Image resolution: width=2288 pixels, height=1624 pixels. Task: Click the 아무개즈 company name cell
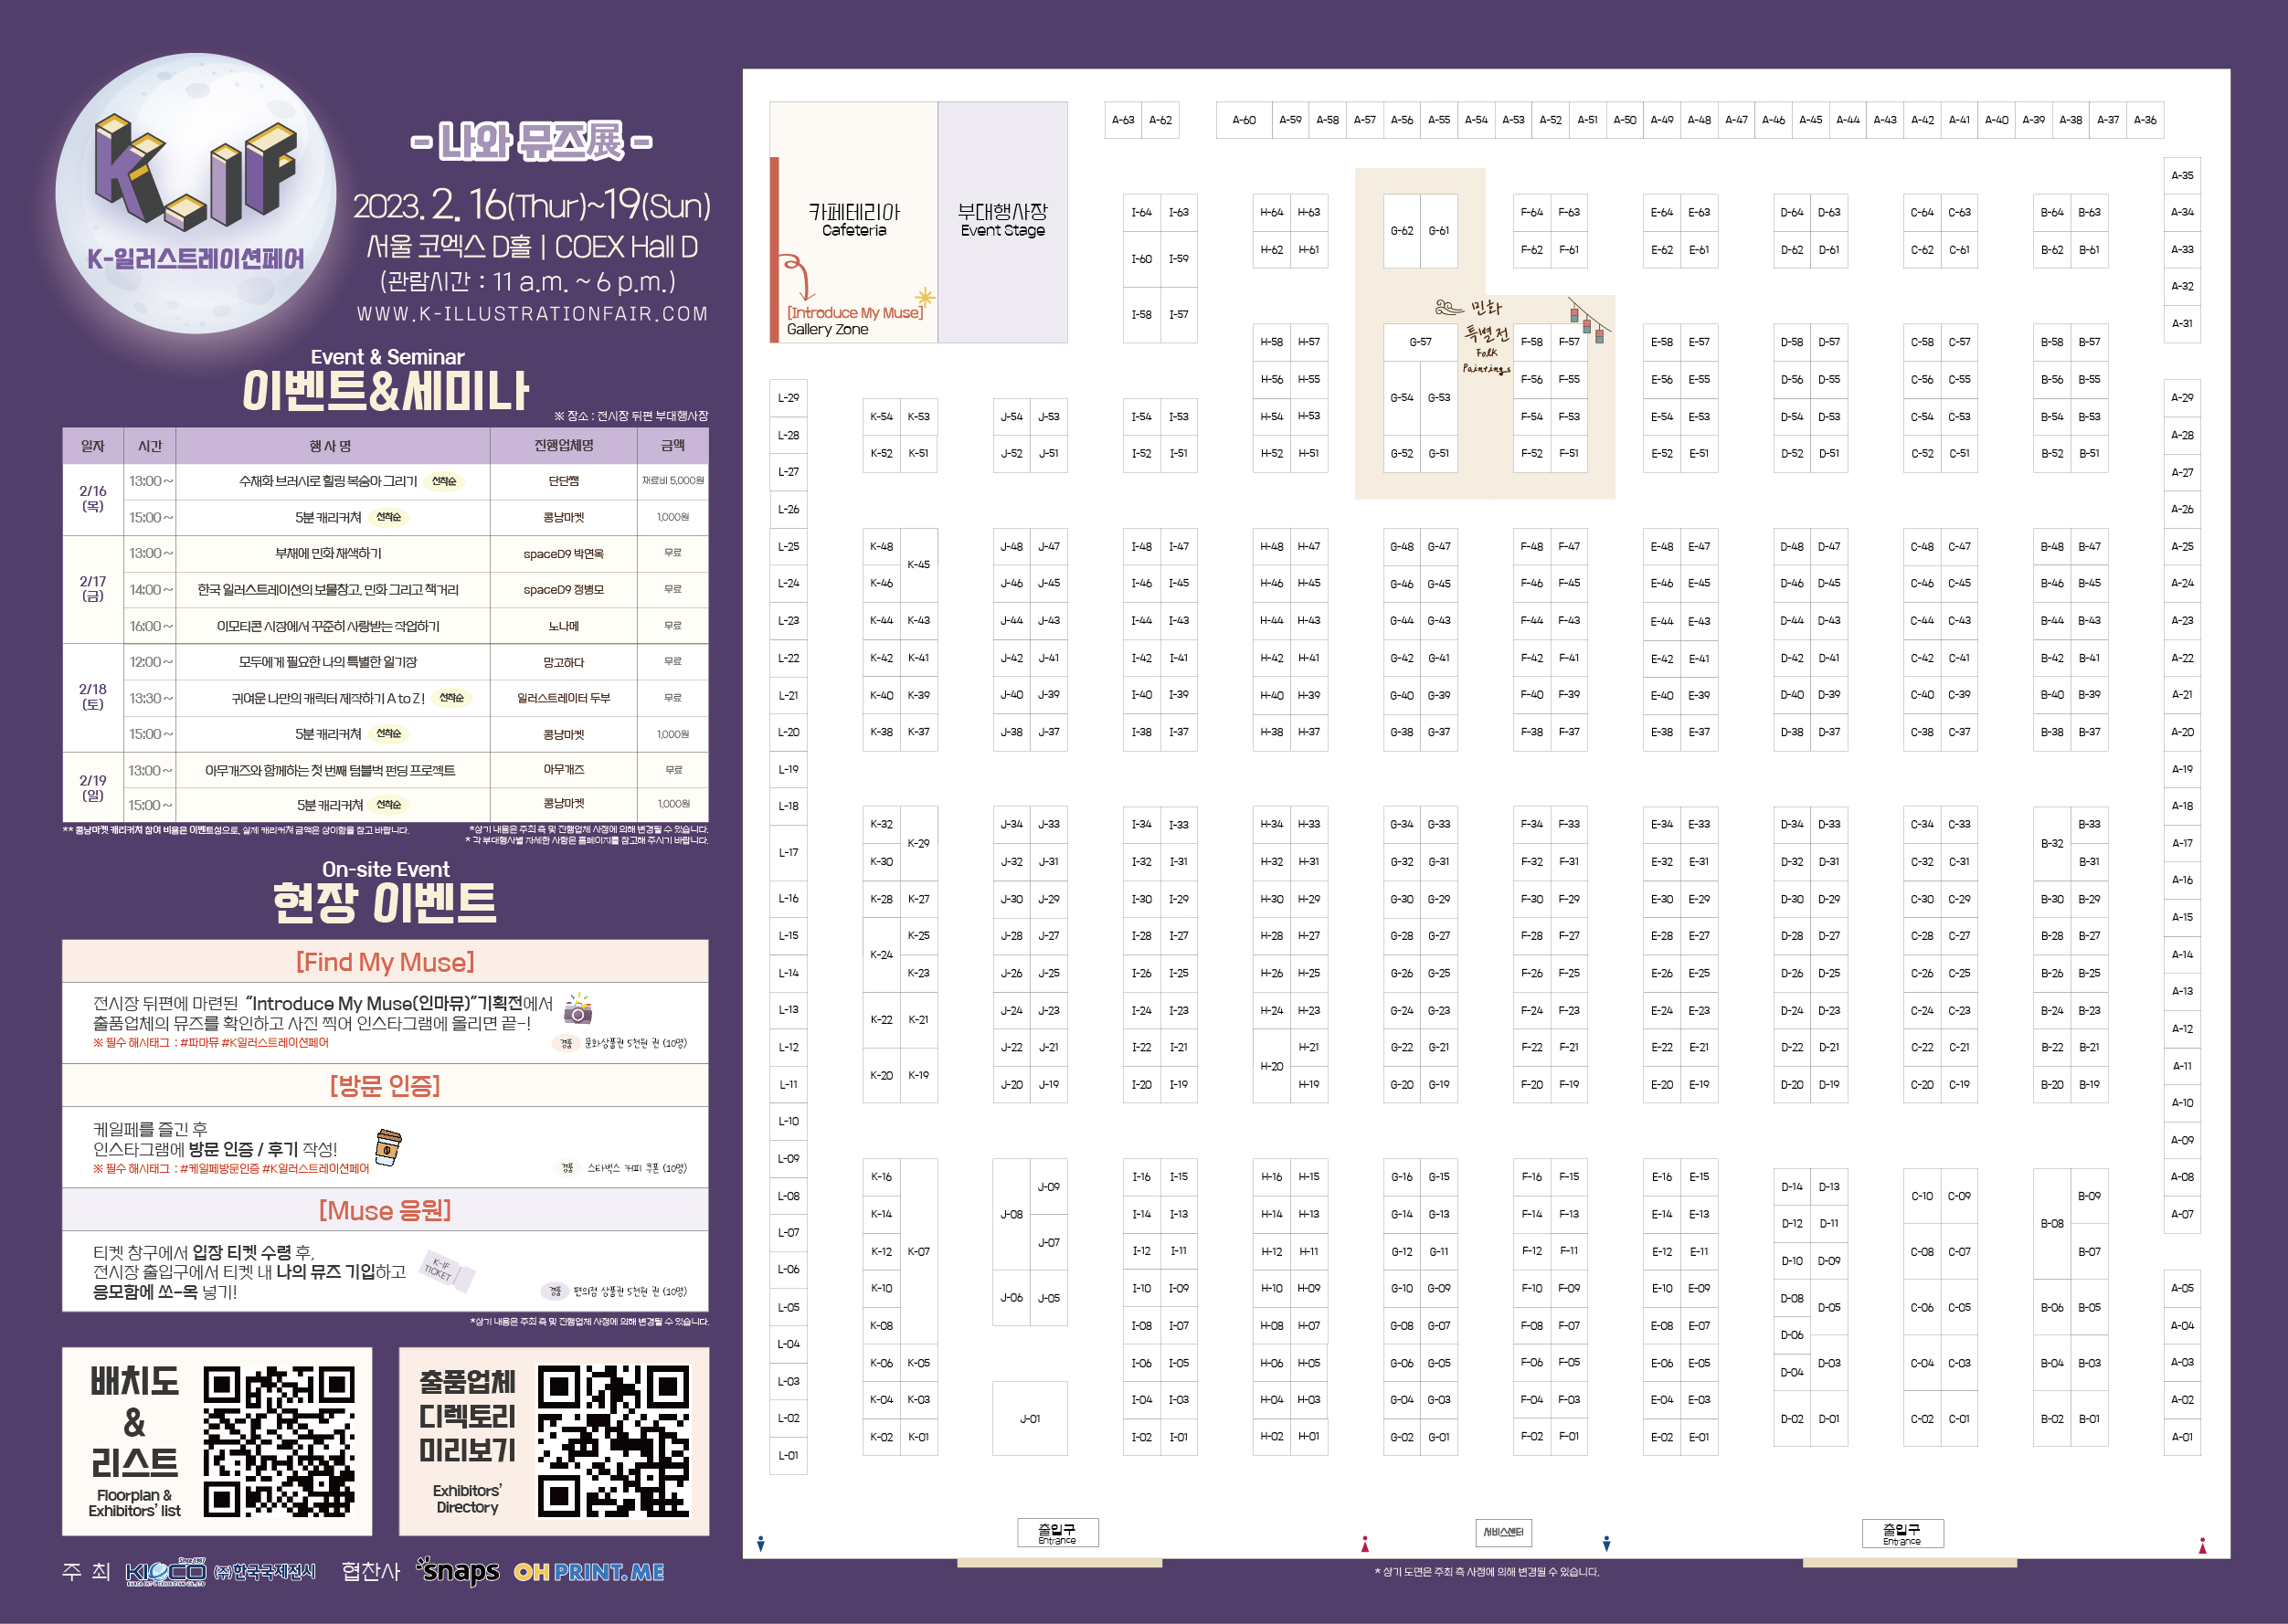[563, 770]
